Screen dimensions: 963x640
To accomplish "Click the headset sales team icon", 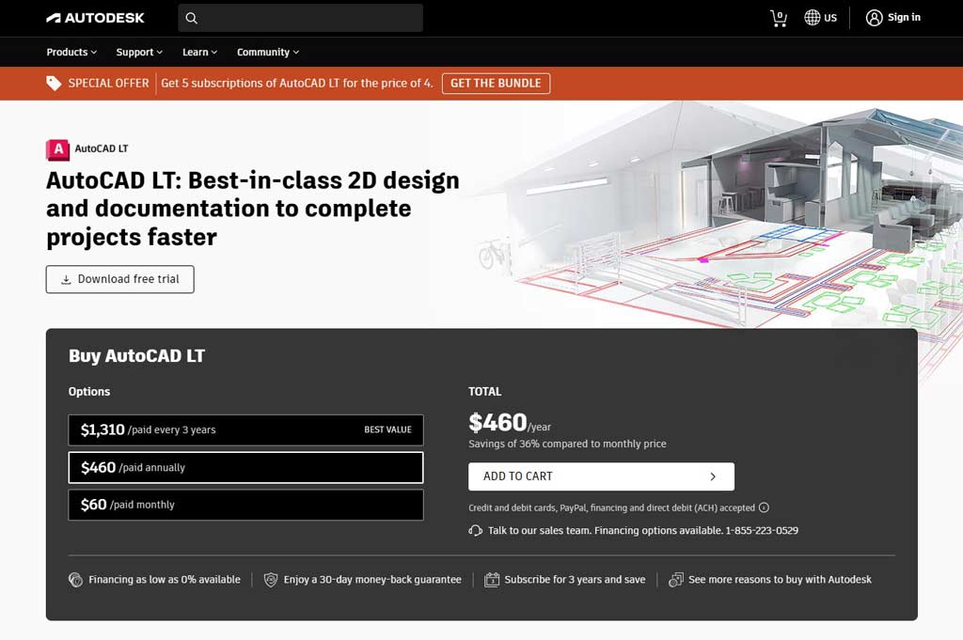I will [475, 530].
